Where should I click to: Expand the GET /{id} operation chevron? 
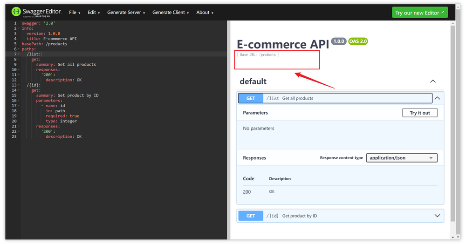coord(437,216)
